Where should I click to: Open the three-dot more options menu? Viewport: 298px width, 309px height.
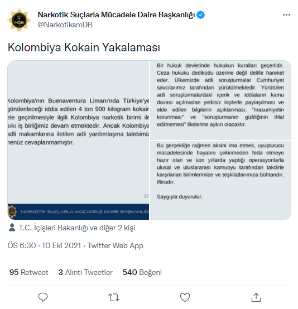pos(286,15)
